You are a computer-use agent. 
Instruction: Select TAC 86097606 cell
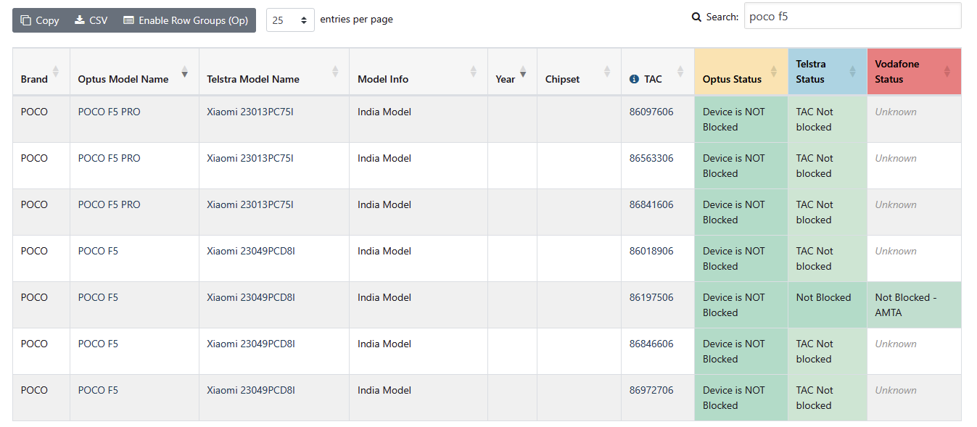point(657,119)
